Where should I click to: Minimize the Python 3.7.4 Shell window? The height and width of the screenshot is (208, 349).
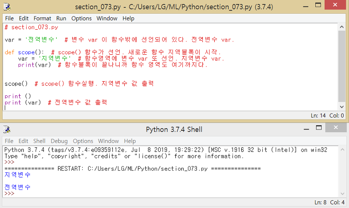click(307, 129)
